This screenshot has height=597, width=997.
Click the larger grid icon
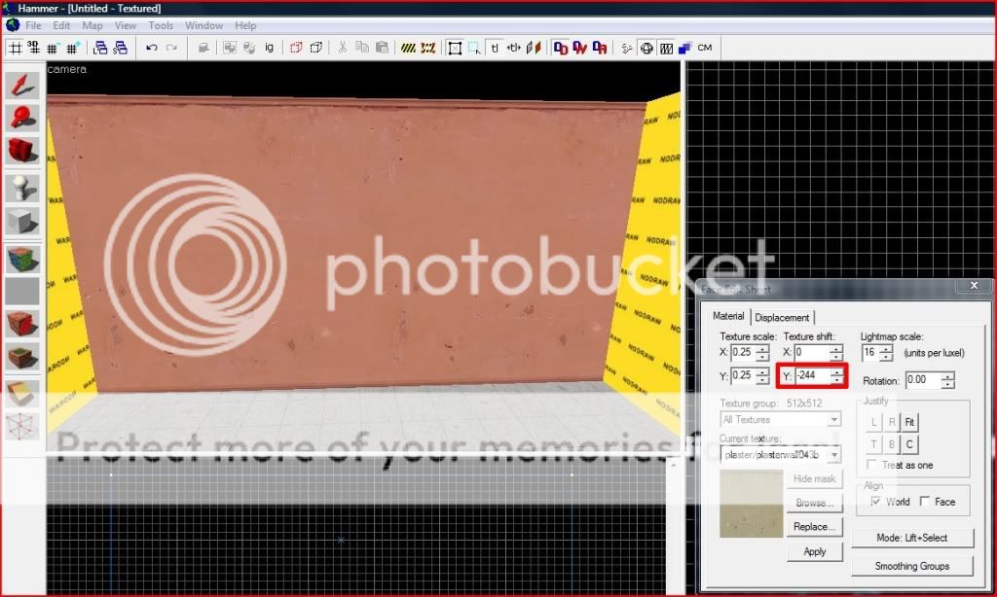click(72, 48)
